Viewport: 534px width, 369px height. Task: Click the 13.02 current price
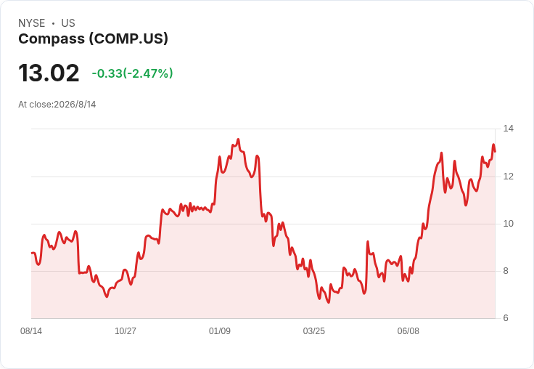point(49,73)
